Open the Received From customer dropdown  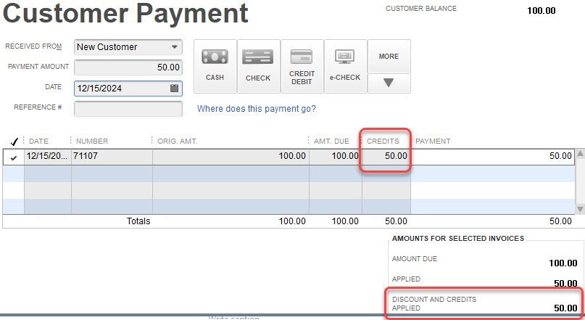(174, 47)
